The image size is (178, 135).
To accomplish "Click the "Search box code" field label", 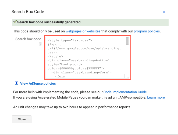I will click(28, 39).
